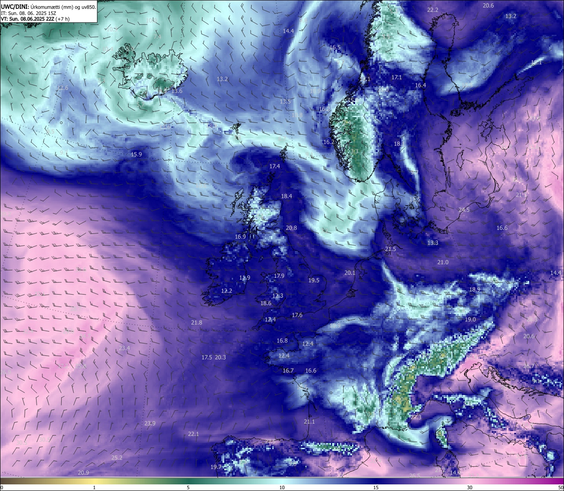The width and height of the screenshot is (564, 491).
Task: Click the 24.5 value in the Baltic
Action: [464, 210]
